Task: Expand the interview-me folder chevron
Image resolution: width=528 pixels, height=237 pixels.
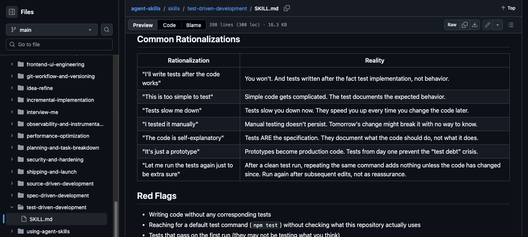Action: point(12,112)
